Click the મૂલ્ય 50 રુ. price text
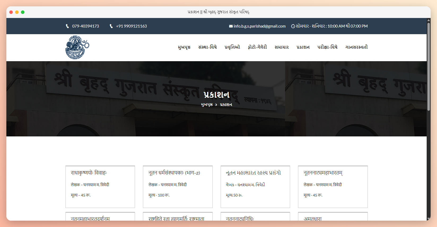 [x=234, y=195]
